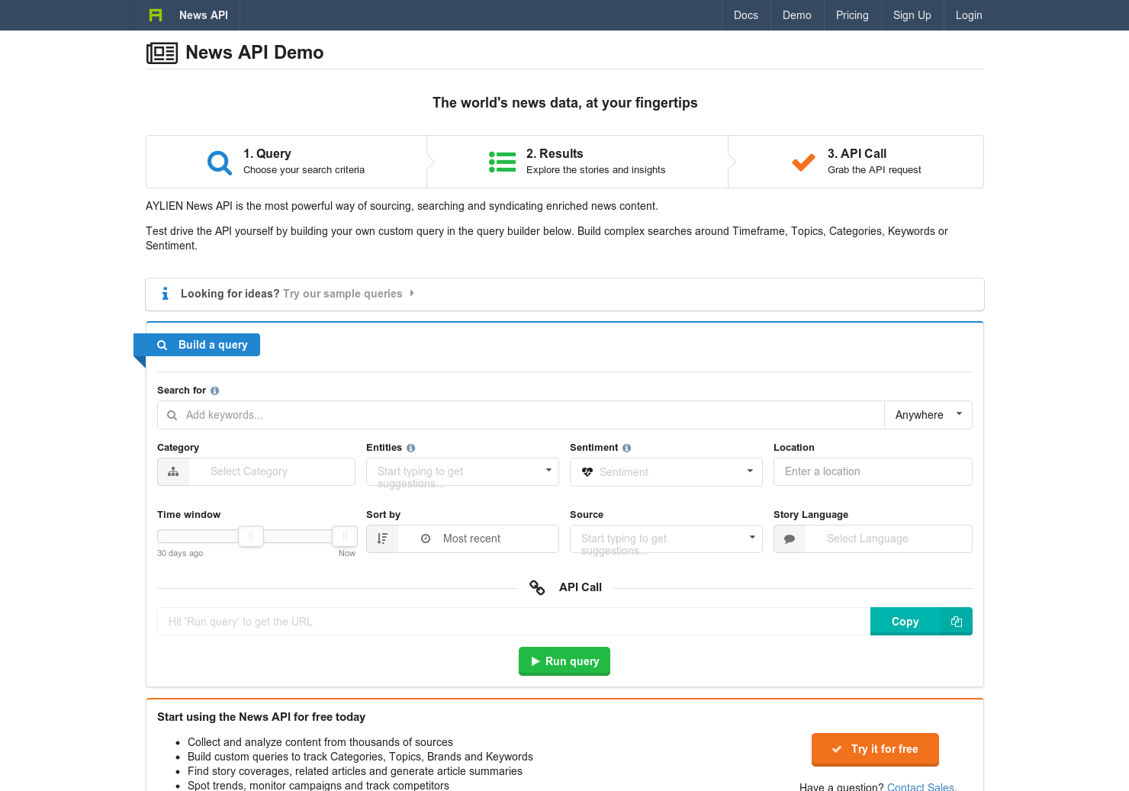
Task: Click the clipboard icon on Copy button
Action: pos(957,622)
